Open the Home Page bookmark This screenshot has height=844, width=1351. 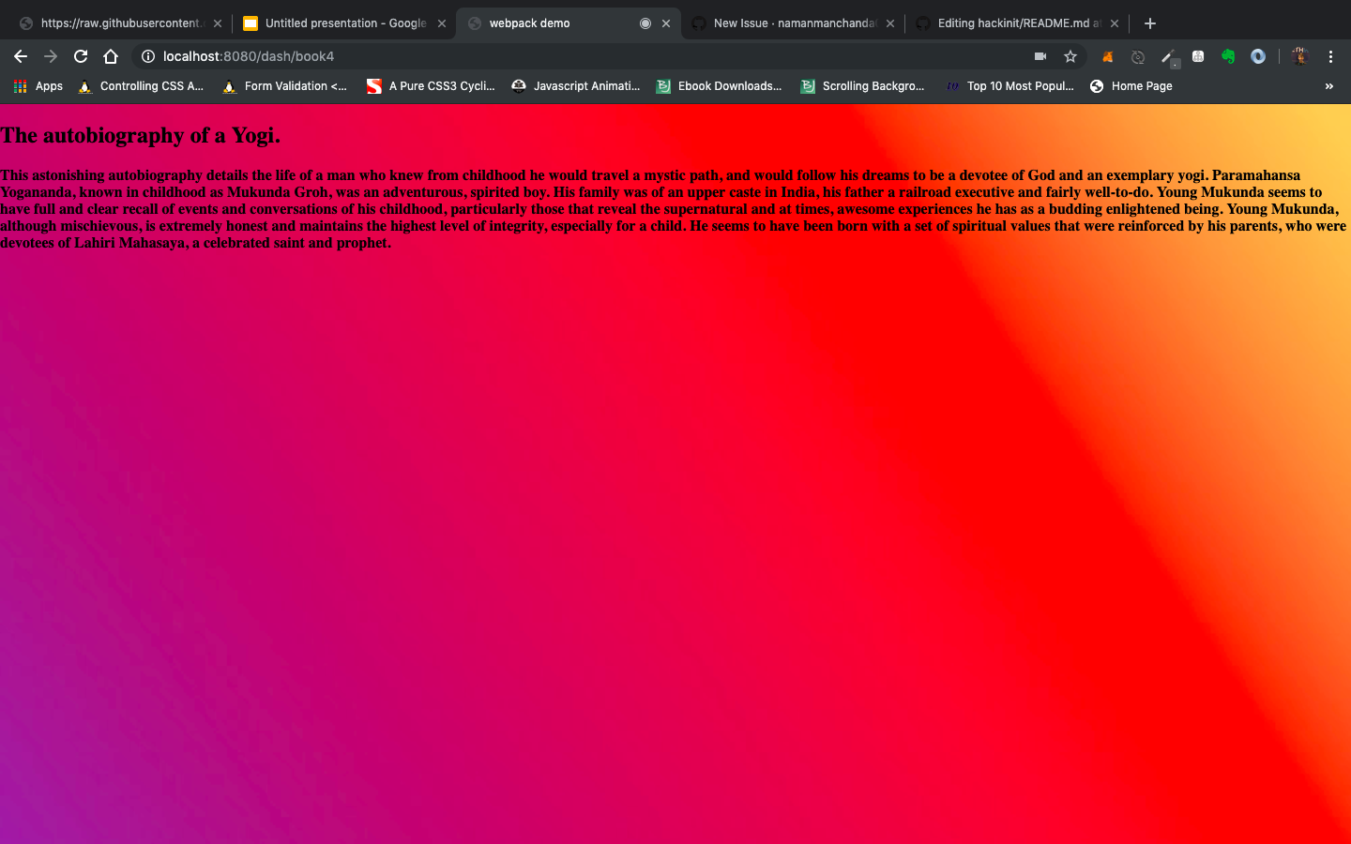click(x=1131, y=86)
